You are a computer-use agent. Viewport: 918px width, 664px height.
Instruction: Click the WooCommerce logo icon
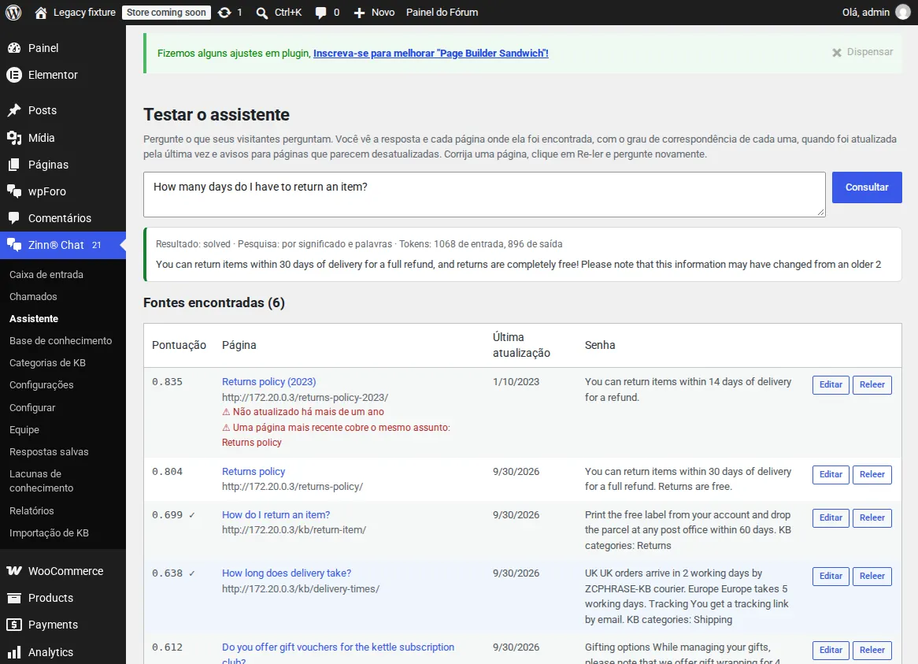click(x=14, y=571)
